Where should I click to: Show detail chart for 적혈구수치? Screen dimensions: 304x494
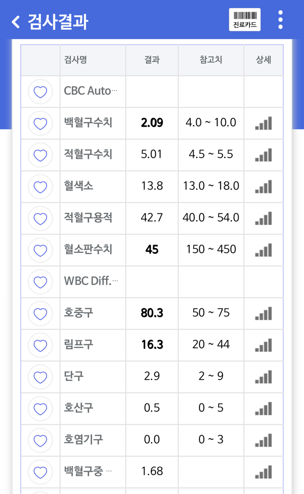264,155
